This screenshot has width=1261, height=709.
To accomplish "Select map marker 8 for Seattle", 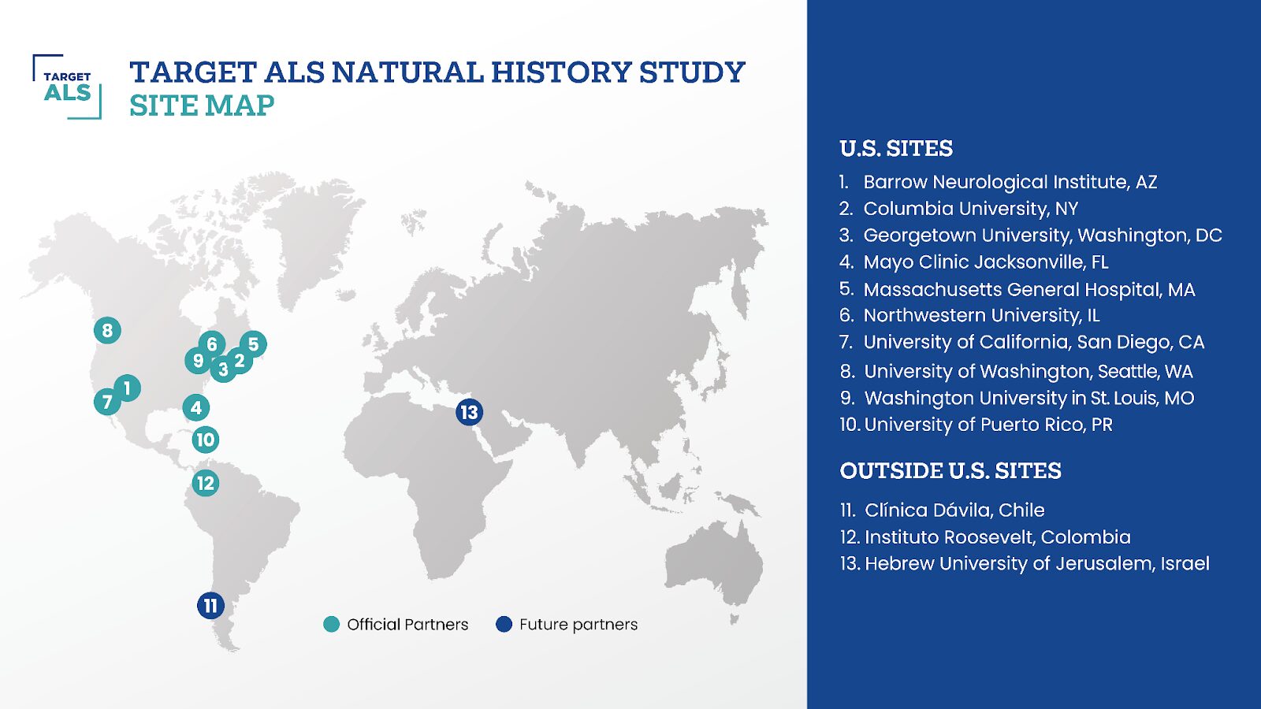I will click(107, 330).
